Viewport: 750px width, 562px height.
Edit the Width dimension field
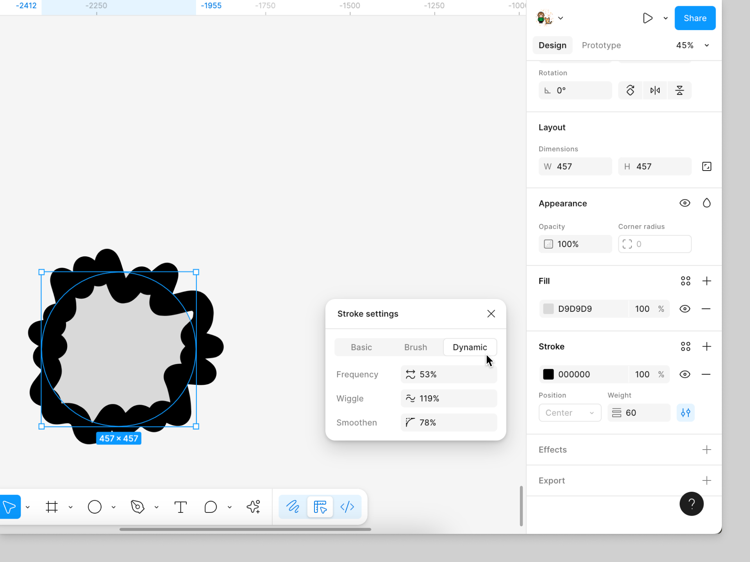pyautogui.click(x=575, y=167)
